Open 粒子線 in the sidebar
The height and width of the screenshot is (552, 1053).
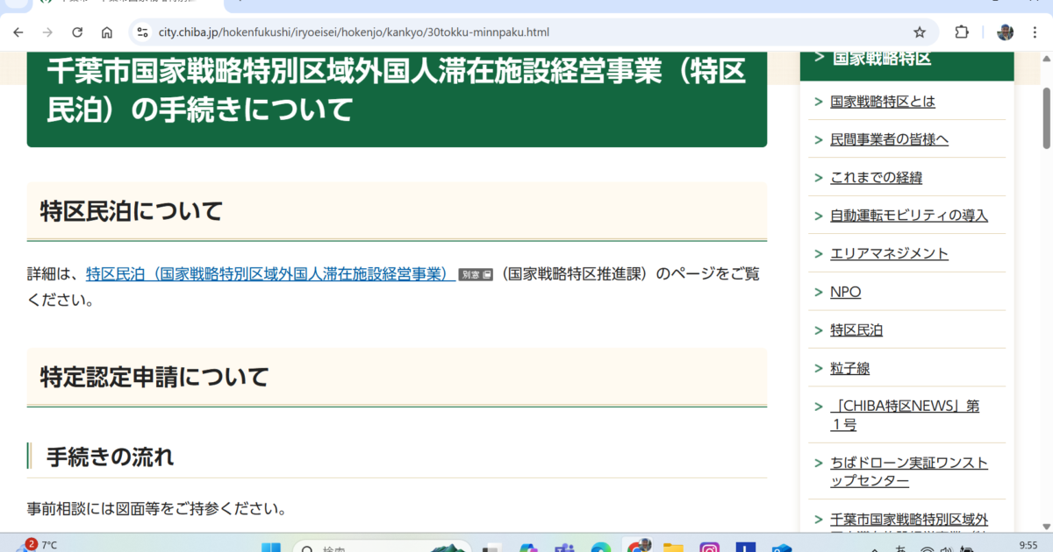point(849,368)
